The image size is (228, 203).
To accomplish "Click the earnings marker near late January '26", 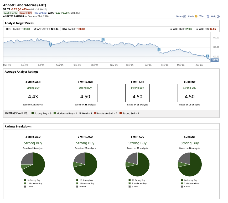I will pos(159,50).
